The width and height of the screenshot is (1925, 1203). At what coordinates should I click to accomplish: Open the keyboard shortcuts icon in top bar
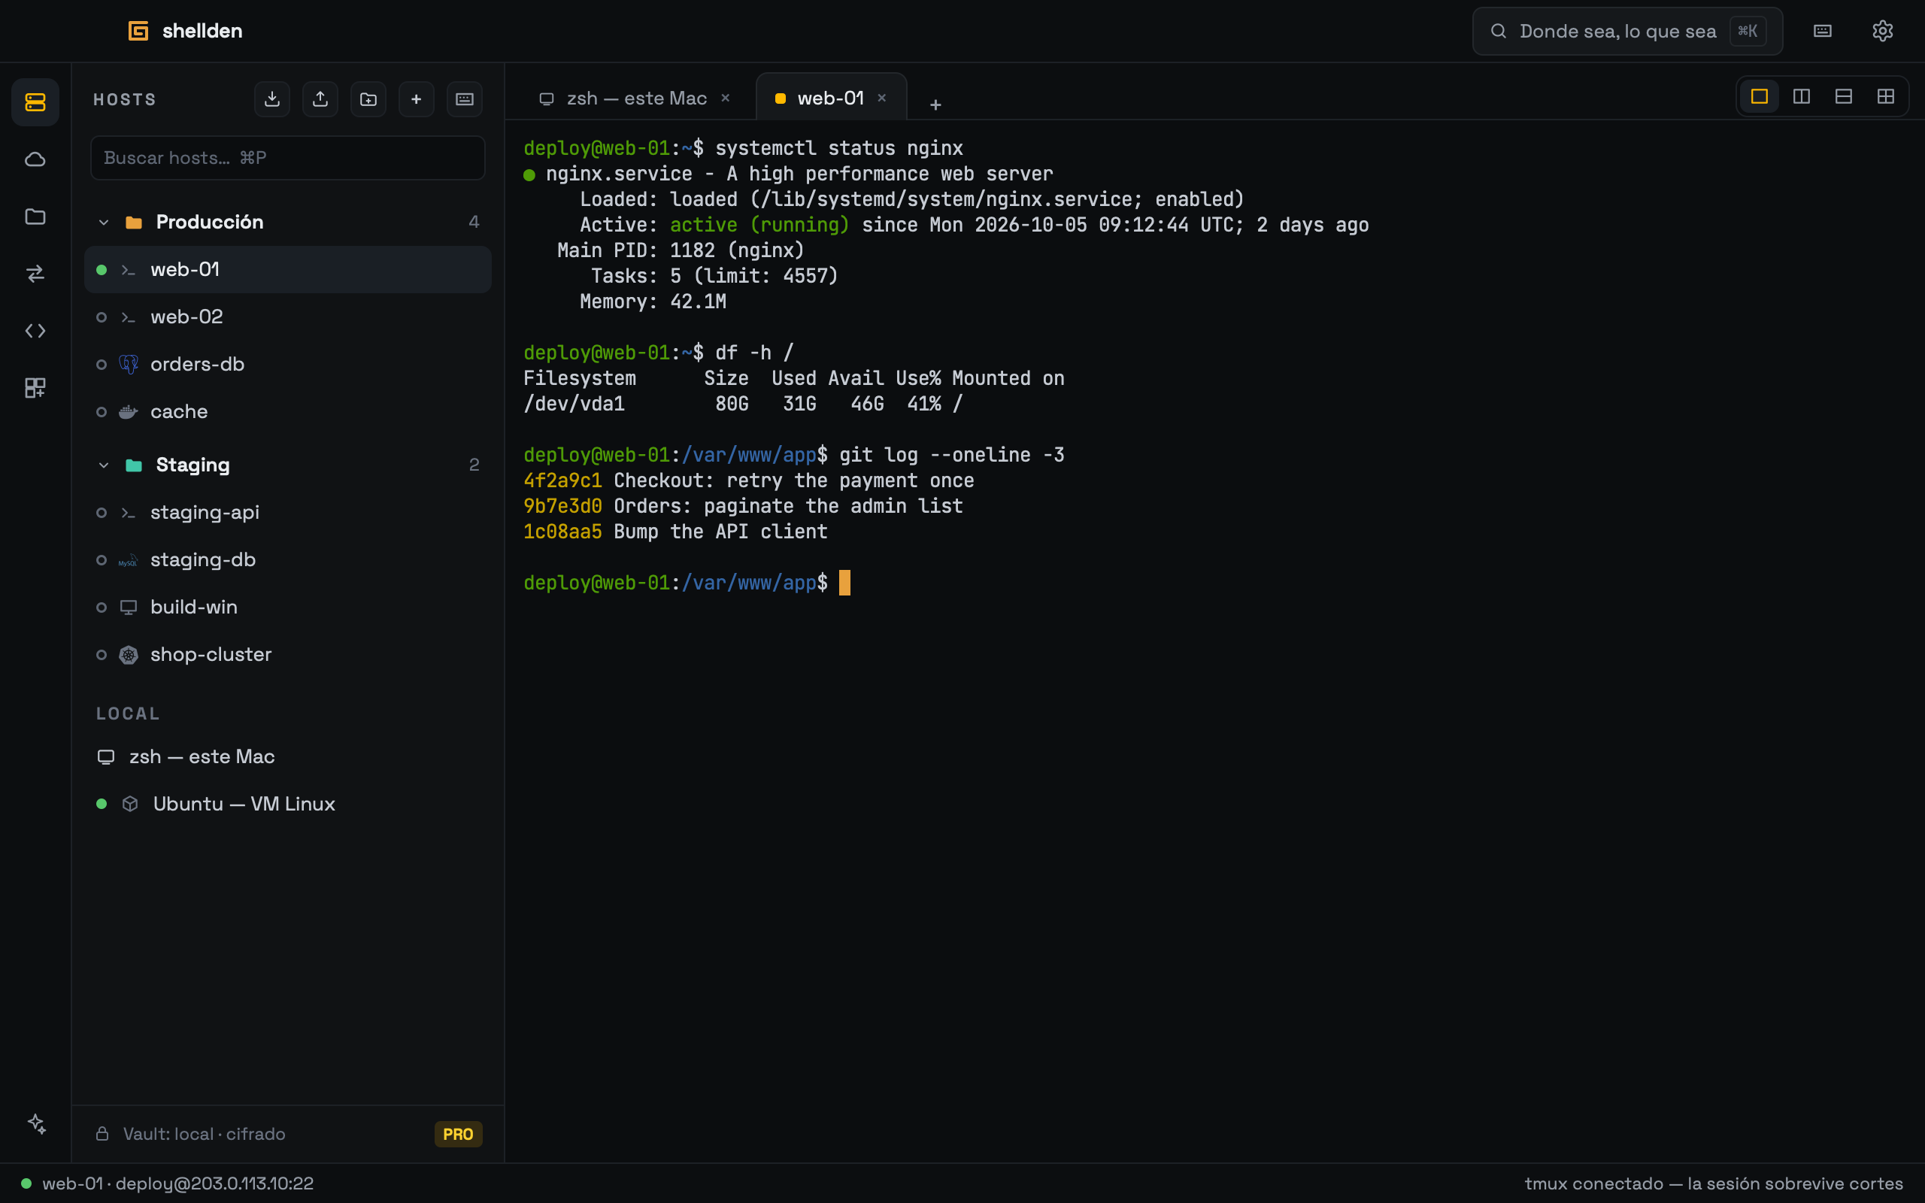tap(1823, 31)
